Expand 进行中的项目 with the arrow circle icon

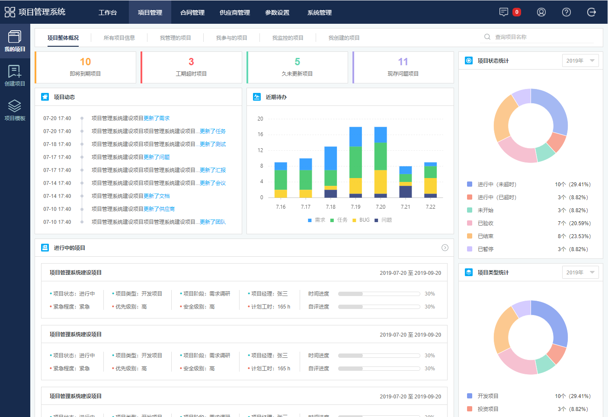pyautogui.click(x=445, y=248)
